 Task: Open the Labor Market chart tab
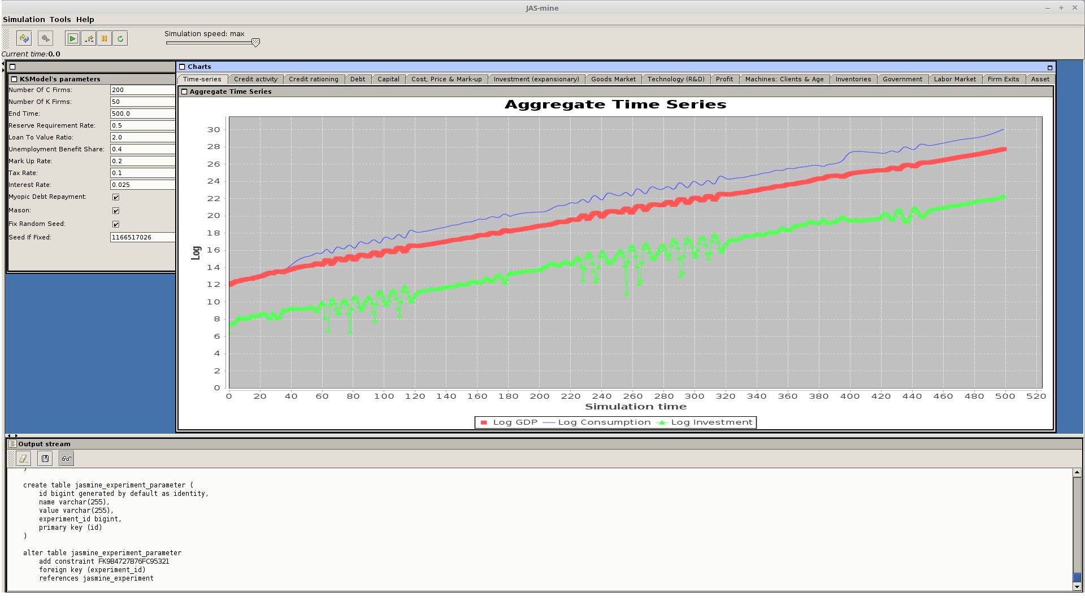click(954, 79)
